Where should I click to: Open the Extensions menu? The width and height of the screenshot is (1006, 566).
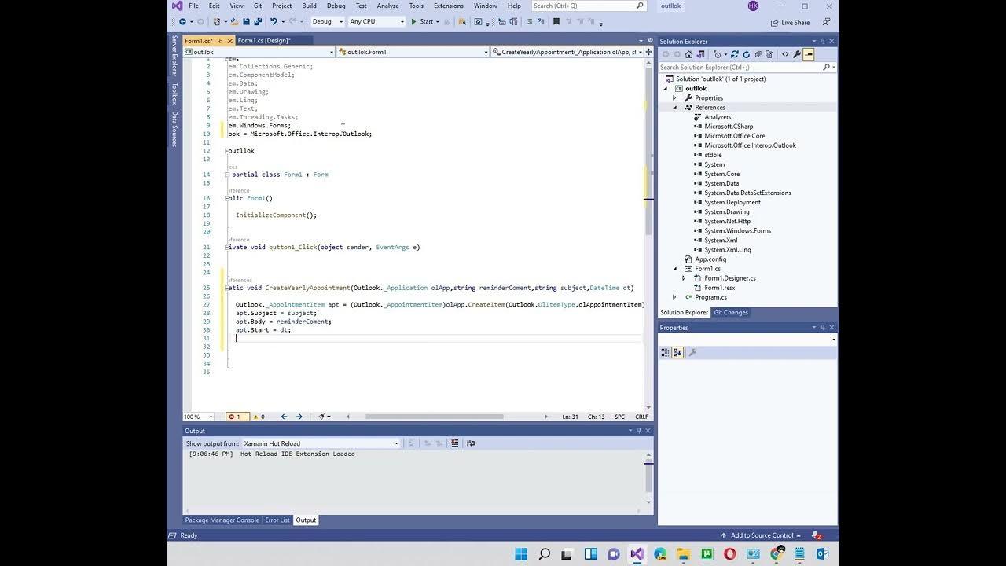pos(449,6)
